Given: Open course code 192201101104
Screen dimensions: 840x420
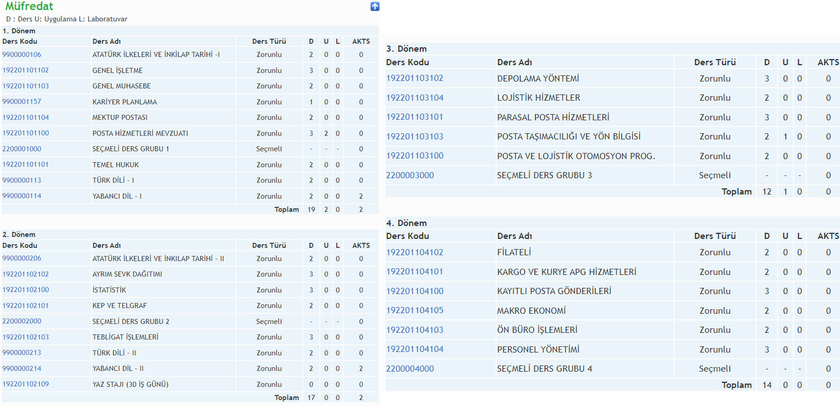Looking at the screenshot, I should click(26, 118).
